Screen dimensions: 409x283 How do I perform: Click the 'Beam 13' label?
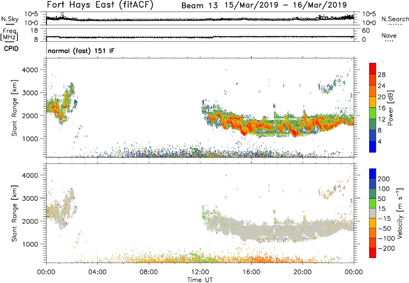coord(199,5)
